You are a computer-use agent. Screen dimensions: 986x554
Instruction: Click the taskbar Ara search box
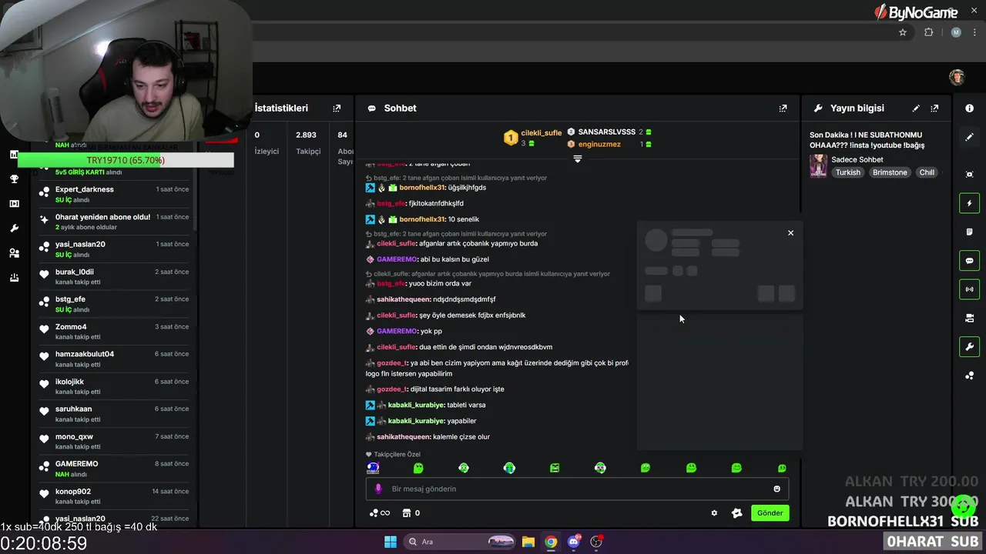click(x=461, y=542)
